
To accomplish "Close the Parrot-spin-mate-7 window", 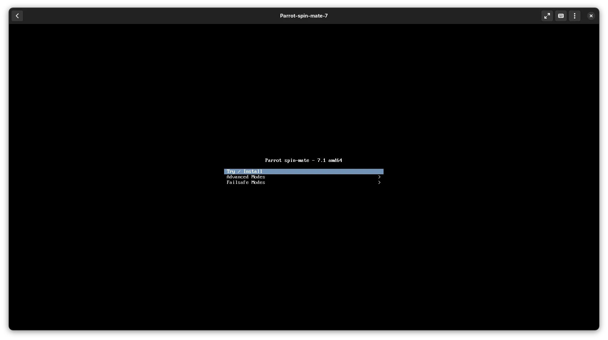I will (591, 16).
